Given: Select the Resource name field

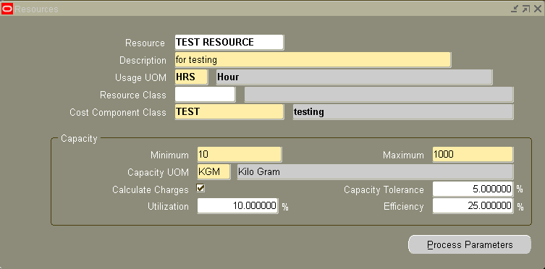Looking at the screenshot, I should point(229,43).
